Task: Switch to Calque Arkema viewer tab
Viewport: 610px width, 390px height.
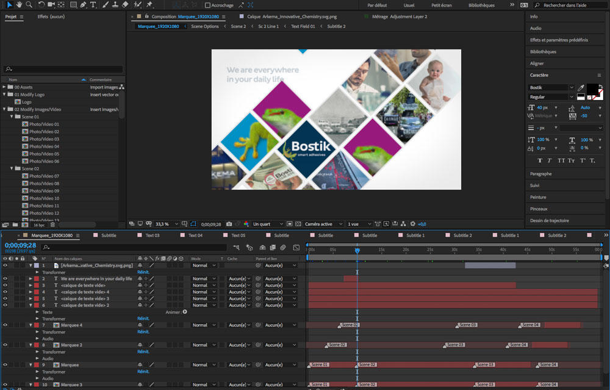Action: (292, 16)
